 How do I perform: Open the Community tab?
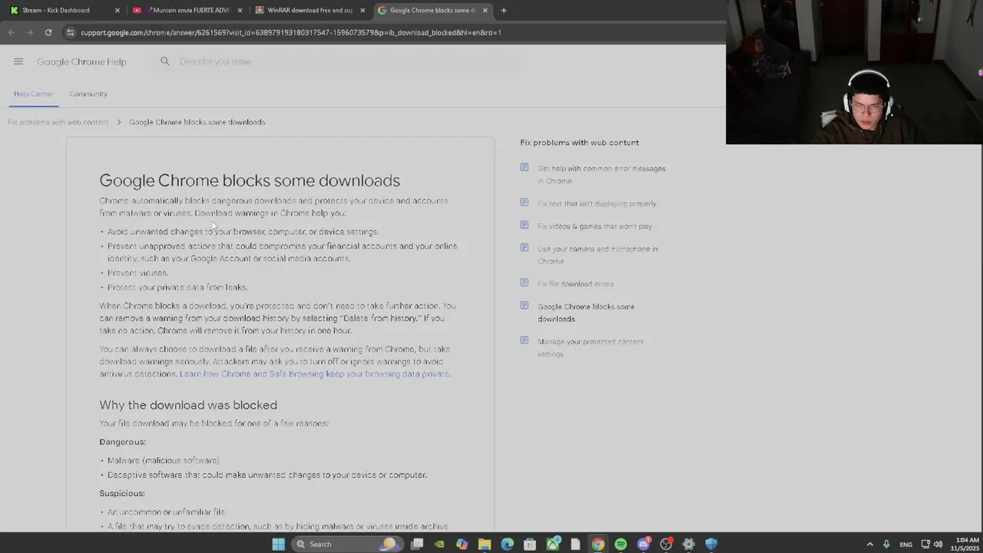88,94
